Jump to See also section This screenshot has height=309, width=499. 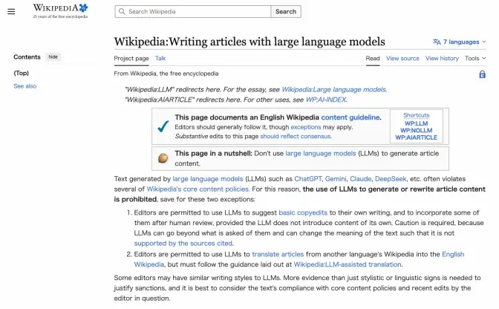[25, 86]
